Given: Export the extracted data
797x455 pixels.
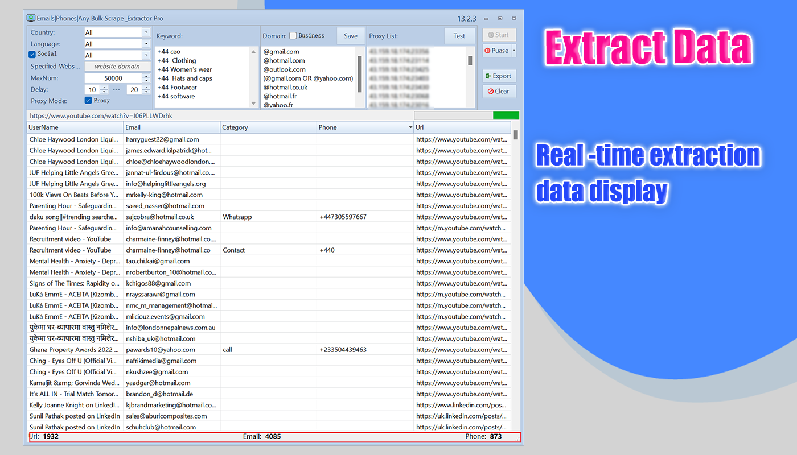Looking at the screenshot, I should (499, 76).
